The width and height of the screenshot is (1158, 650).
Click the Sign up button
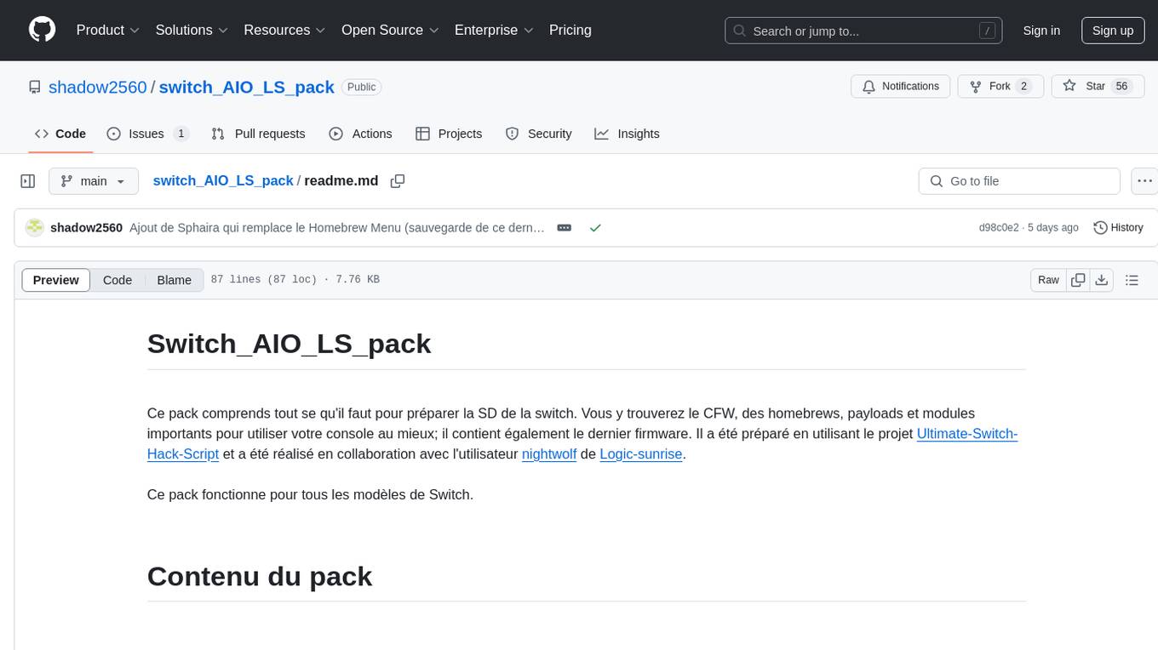[x=1113, y=31]
